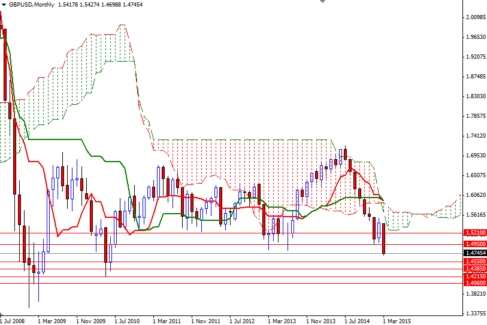Select the 1.45500 price level label
Viewport: 487px width, 325px height.
click(x=475, y=262)
